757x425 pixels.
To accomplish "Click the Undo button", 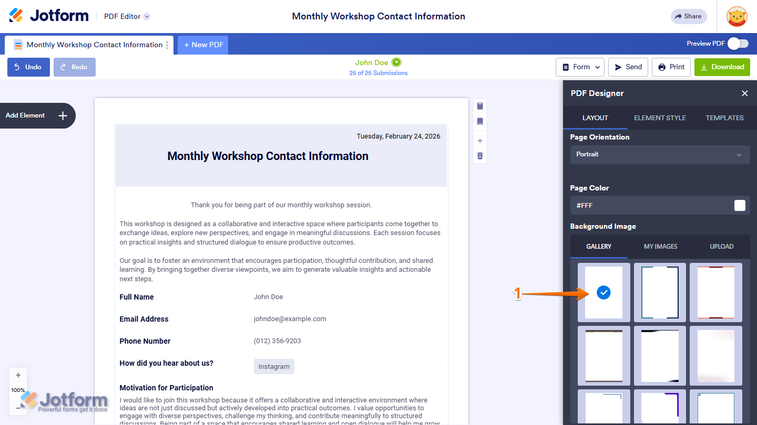I will tap(28, 67).
